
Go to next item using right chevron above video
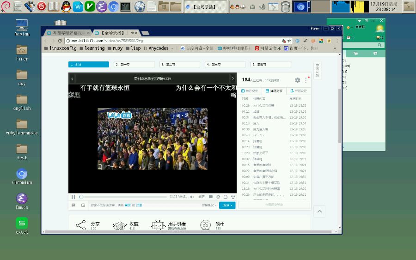(x=233, y=79)
